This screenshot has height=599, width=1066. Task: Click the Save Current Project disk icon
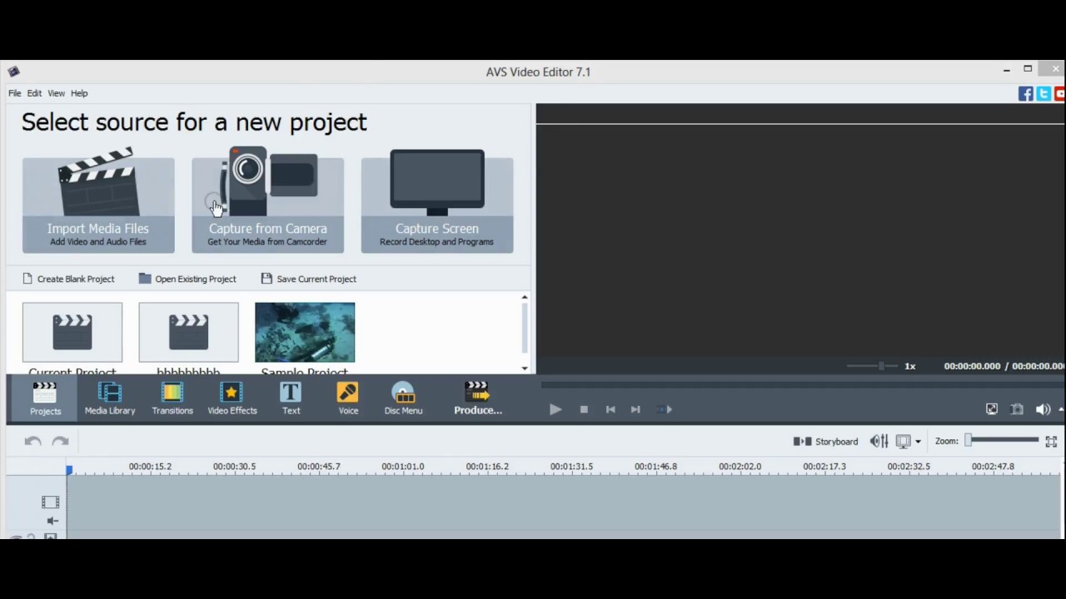(266, 279)
